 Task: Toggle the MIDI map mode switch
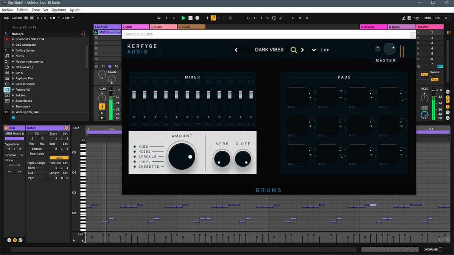click(x=428, y=18)
